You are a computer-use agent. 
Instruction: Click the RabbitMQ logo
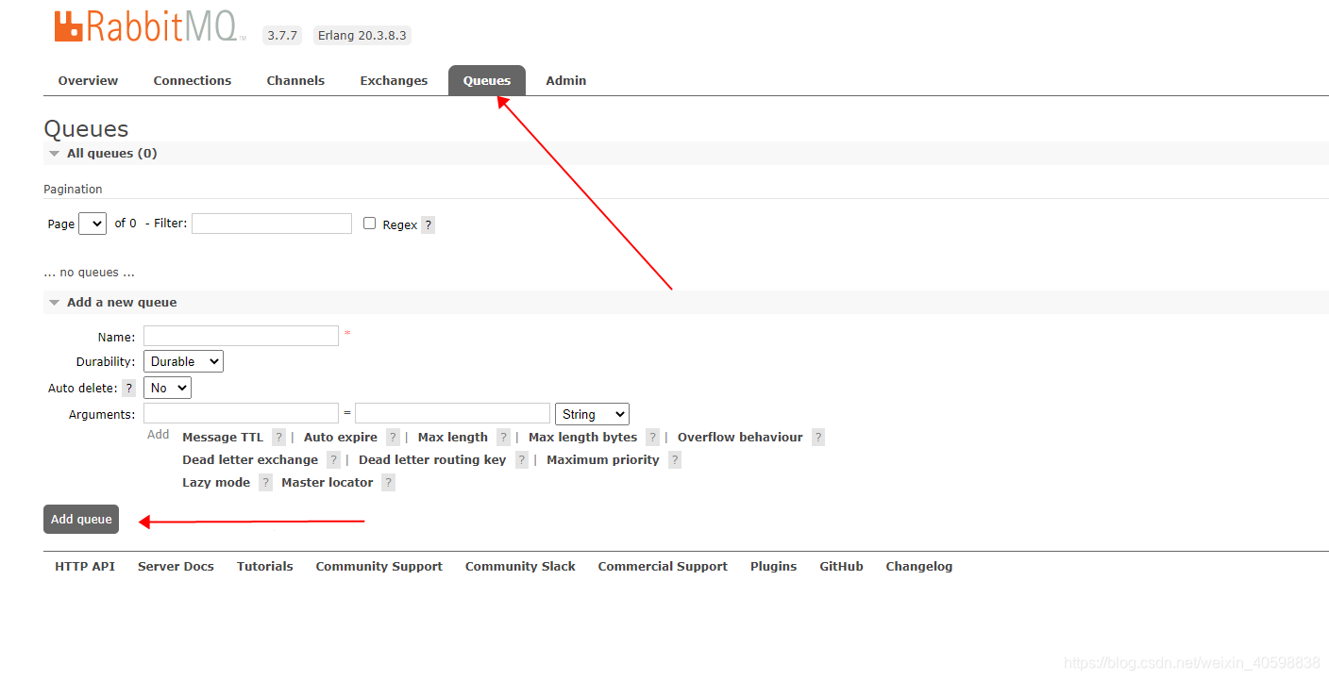[x=149, y=26]
